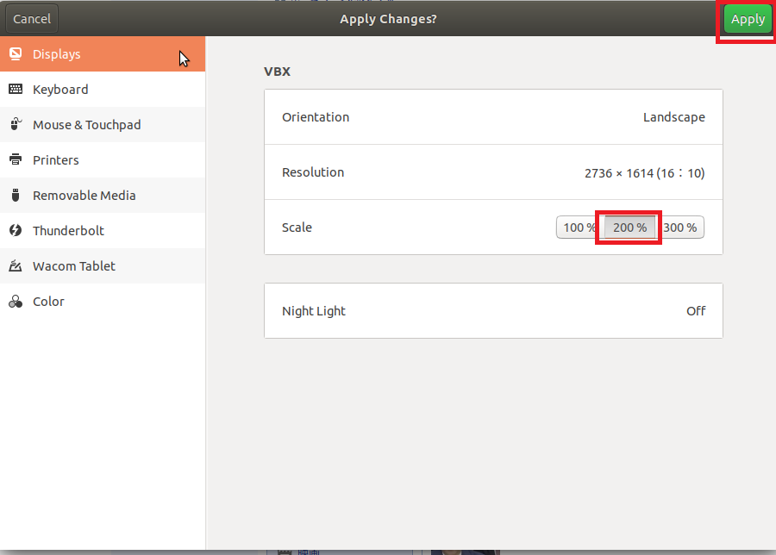Open the Night Light Off setting row
The height and width of the screenshot is (555, 776).
point(493,311)
